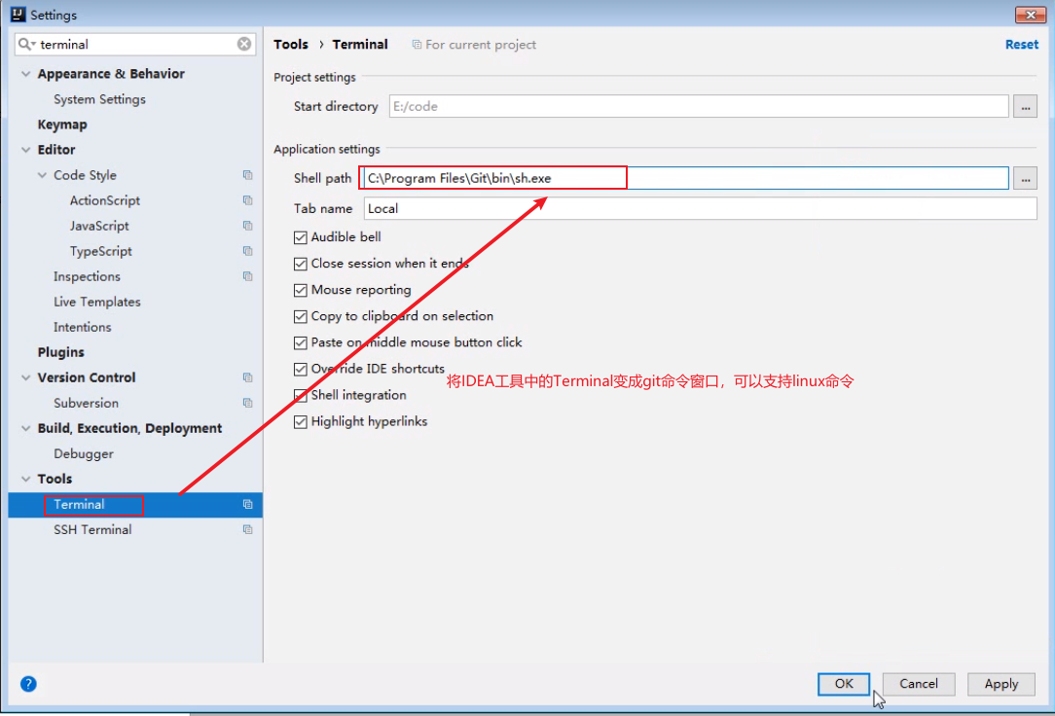Toggle Paste on middle mouse button click
The height and width of the screenshot is (716, 1055).
(300, 342)
